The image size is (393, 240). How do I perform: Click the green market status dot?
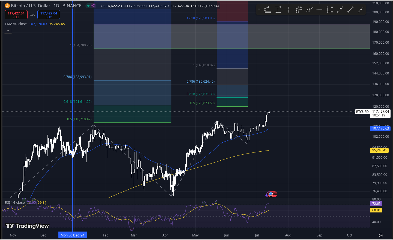[x=88, y=6]
